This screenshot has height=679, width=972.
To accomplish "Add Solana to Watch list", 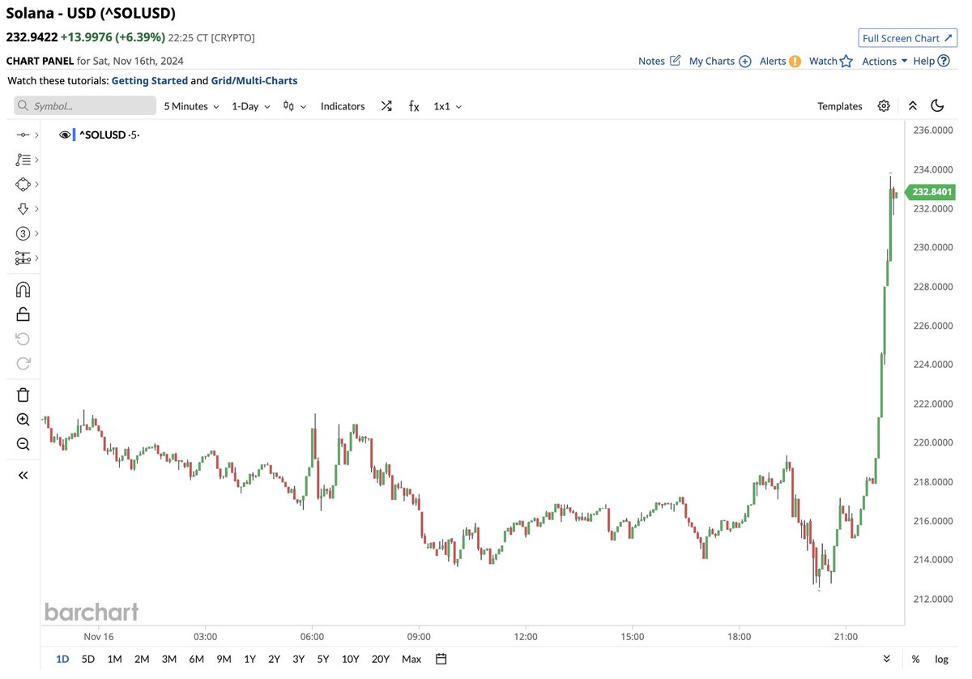I will (831, 61).
